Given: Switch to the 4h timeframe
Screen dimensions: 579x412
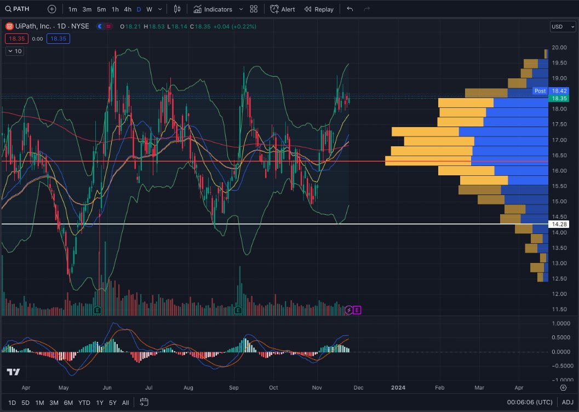Looking at the screenshot, I should coord(128,9).
